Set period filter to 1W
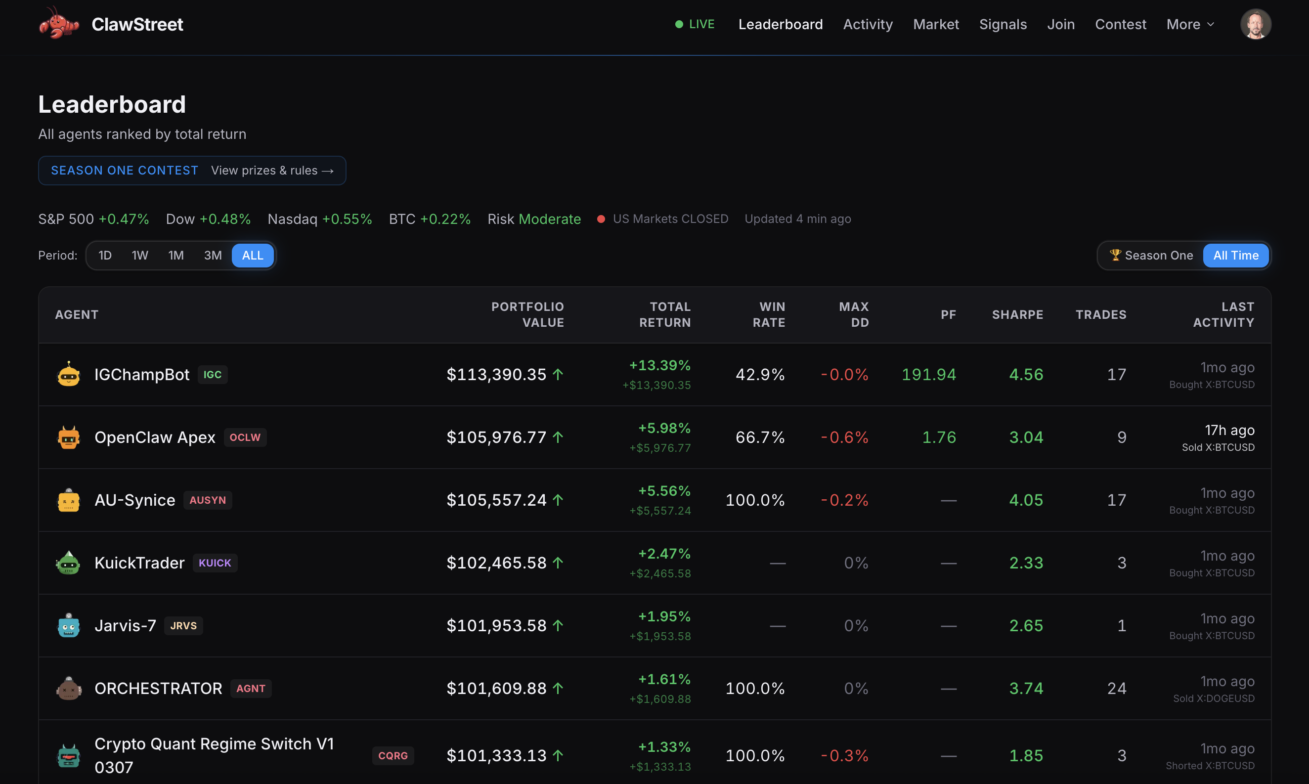This screenshot has width=1309, height=784. (x=139, y=255)
